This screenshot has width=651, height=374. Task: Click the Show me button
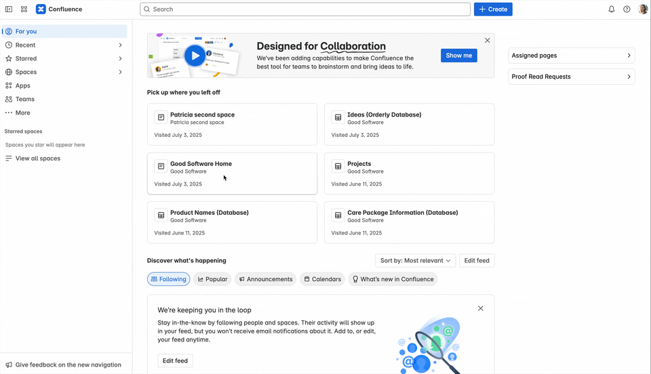[459, 56]
